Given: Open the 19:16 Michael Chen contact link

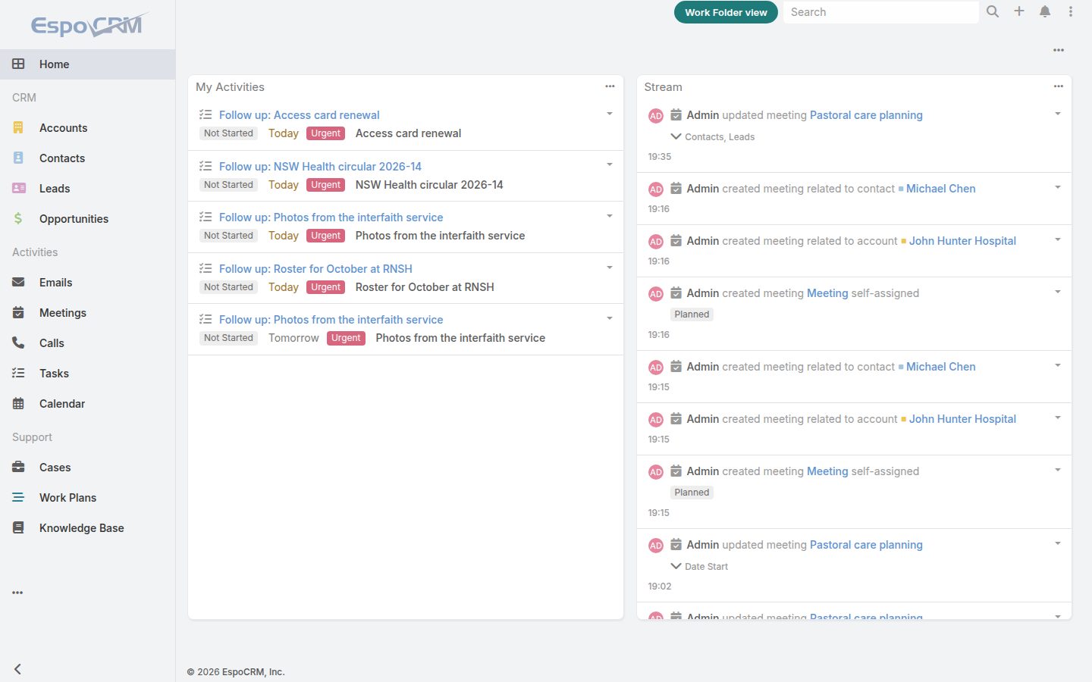Looking at the screenshot, I should [940, 189].
